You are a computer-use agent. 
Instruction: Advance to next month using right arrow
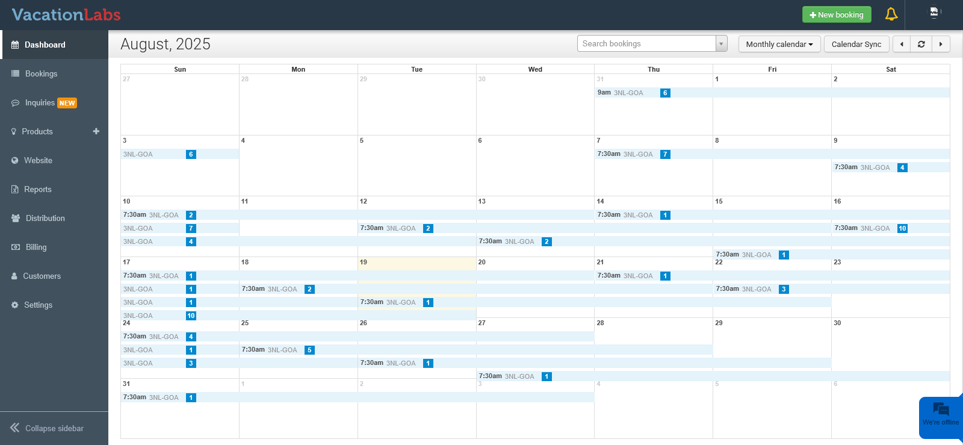(x=941, y=44)
